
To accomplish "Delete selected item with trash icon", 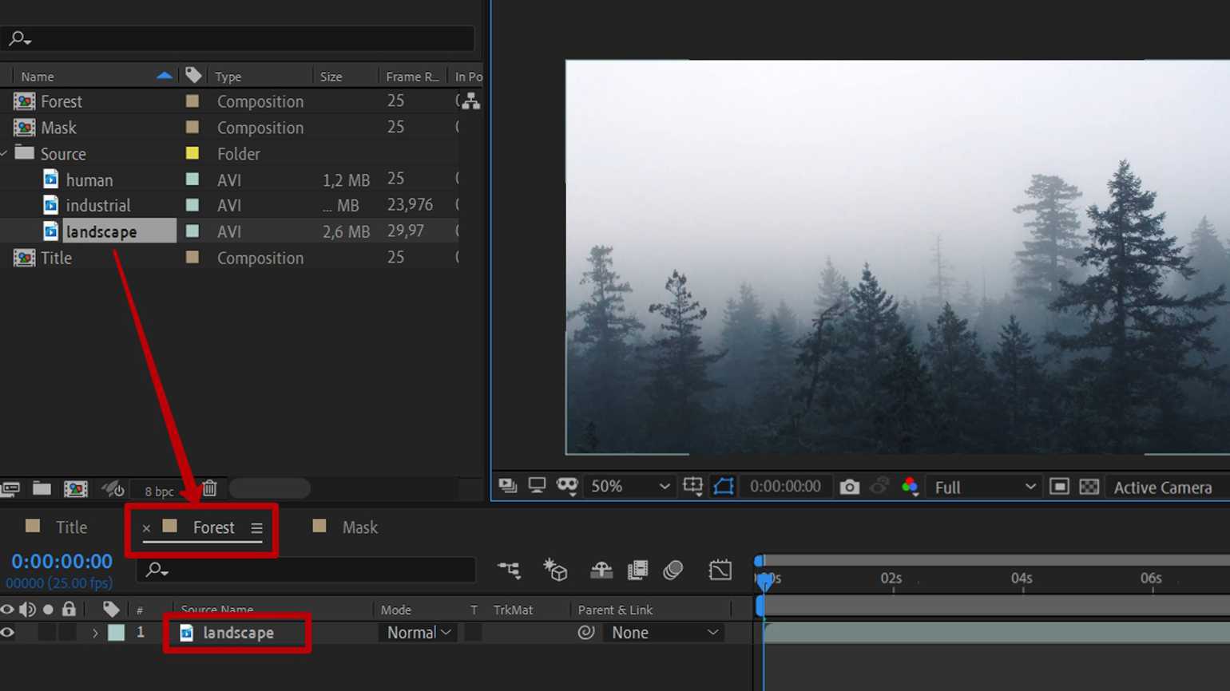I will click(x=209, y=488).
